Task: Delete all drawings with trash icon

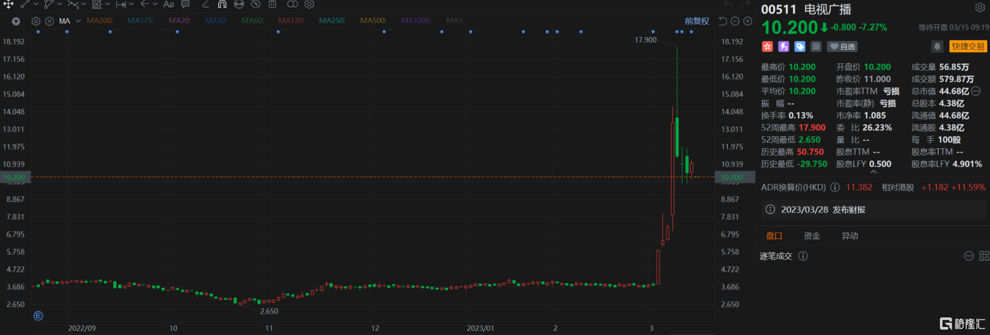Action: pos(272,4)
